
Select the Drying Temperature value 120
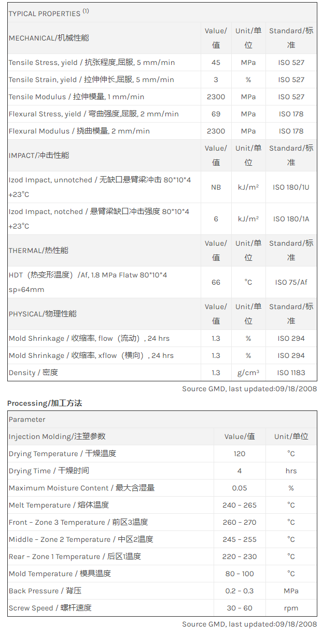point(240,454)
